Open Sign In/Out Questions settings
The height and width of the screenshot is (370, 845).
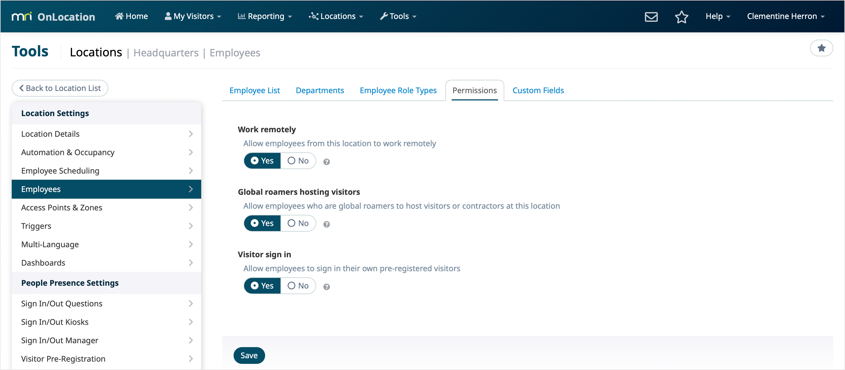(106, 303)
